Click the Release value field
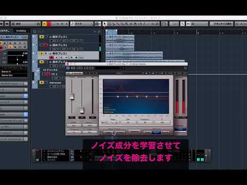 (90, 126)
